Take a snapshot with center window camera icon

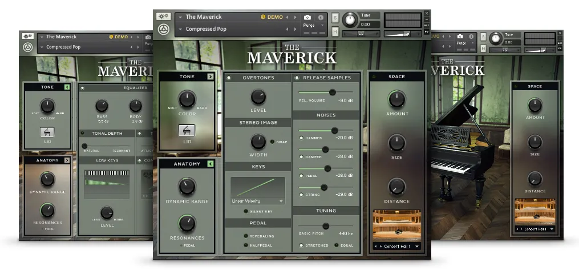[x=307, y=17]
